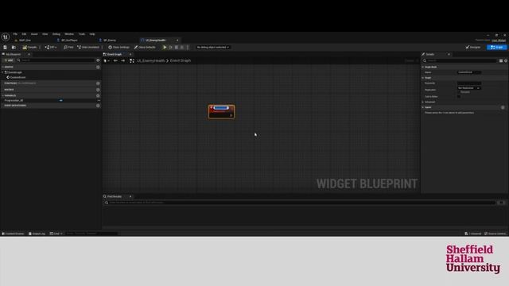
Task: Toggle the Call In Editor checkbox
Action: (x=459, y=97)
